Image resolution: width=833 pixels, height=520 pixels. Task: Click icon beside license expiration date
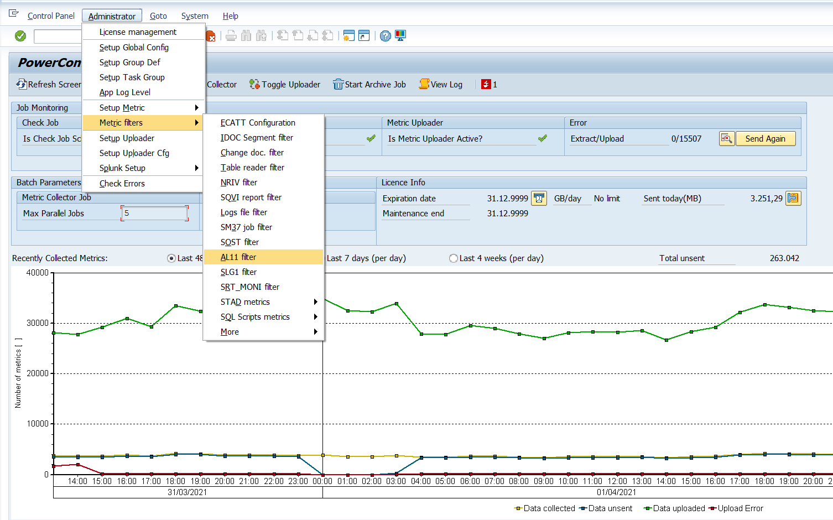click(x=539, y=198)
